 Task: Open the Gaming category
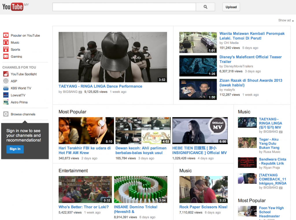16,56
